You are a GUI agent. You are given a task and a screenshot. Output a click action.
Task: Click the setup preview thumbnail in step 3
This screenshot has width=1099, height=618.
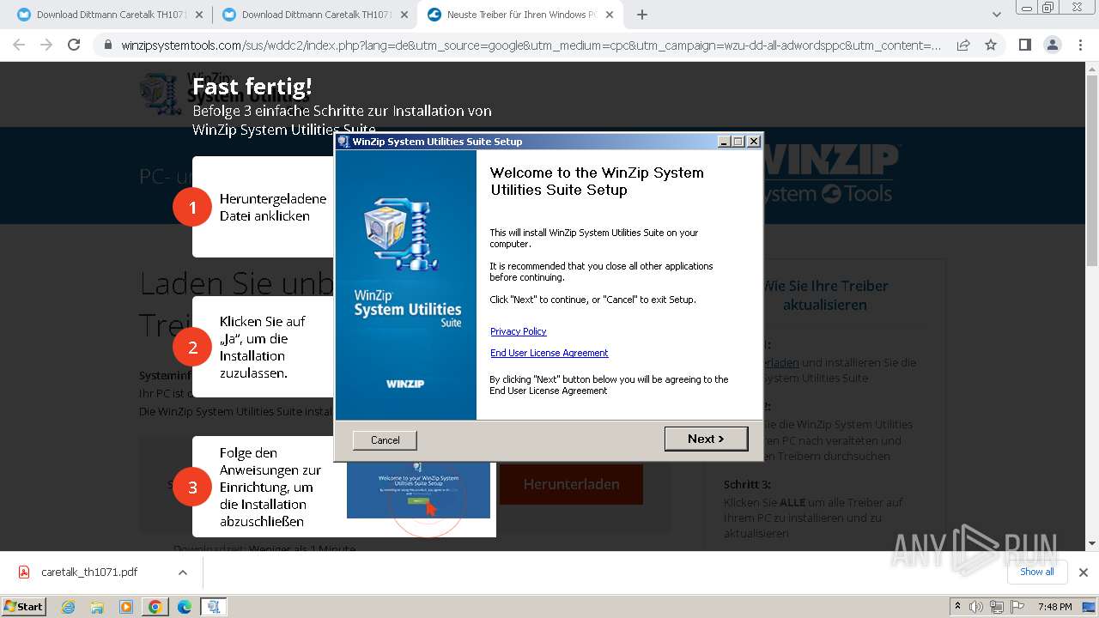[x=418, y=490]
